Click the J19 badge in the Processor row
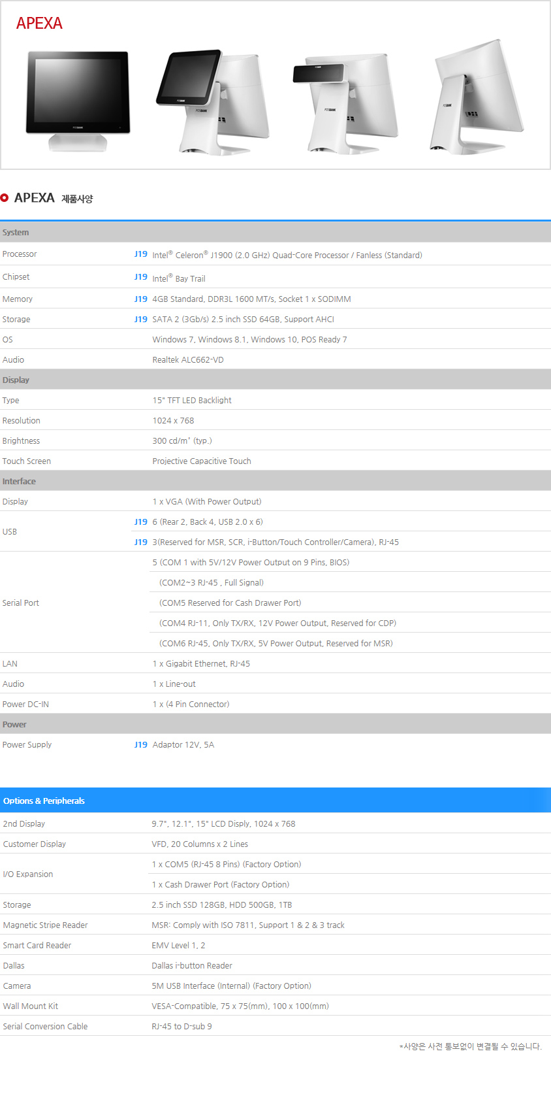 141,254
